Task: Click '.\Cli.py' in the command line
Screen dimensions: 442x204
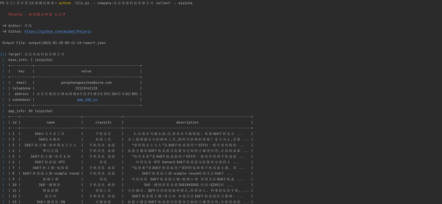Action: coord(82,3)
